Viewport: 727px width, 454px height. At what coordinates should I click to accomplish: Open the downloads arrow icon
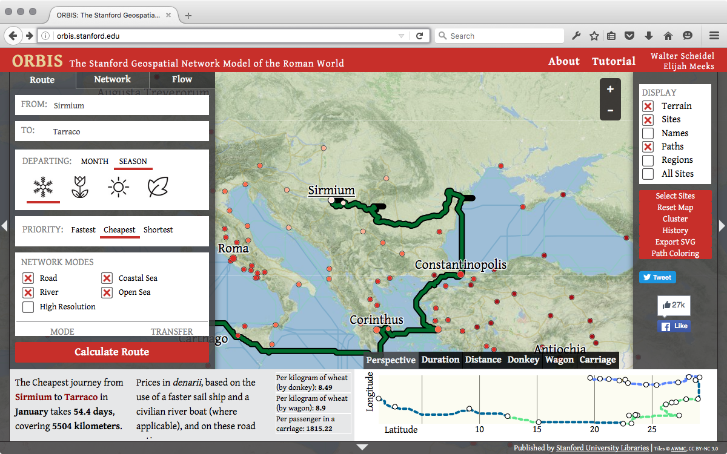[649, 36]
